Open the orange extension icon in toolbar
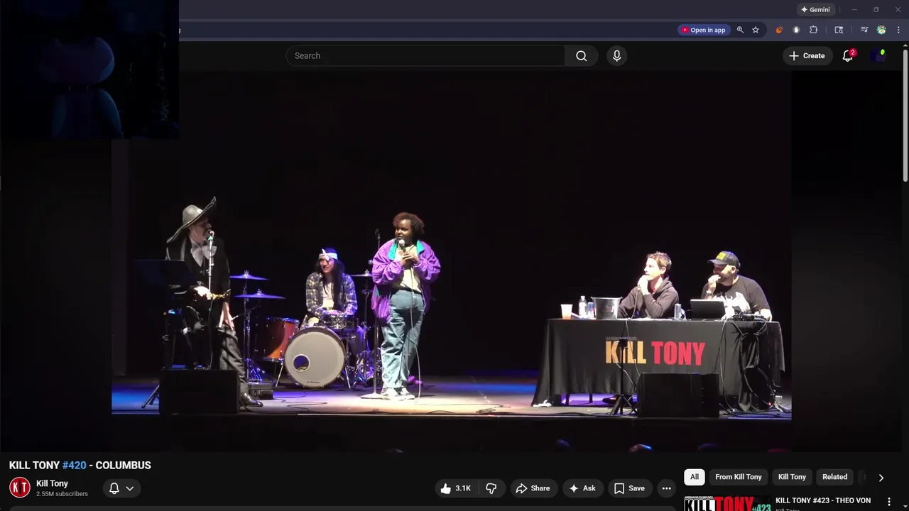909x511 pixels. pyautogui.click(x=779, y=30)
